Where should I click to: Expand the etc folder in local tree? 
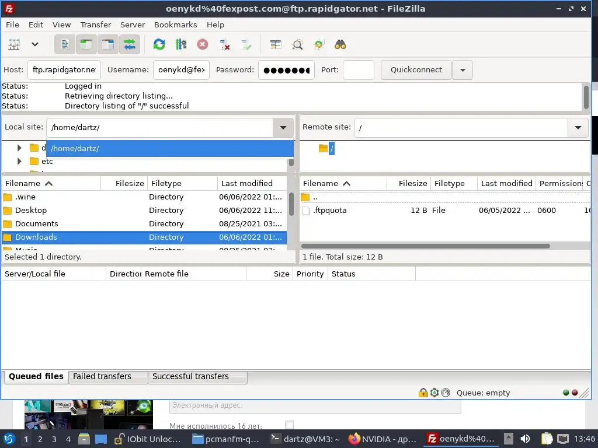click(x=19, y=162)
